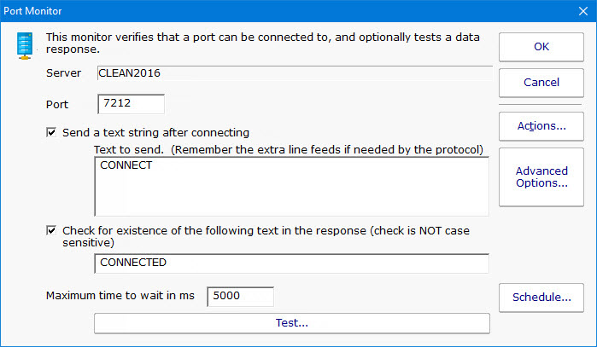Open the Actions... dialog

coord(541,126)
